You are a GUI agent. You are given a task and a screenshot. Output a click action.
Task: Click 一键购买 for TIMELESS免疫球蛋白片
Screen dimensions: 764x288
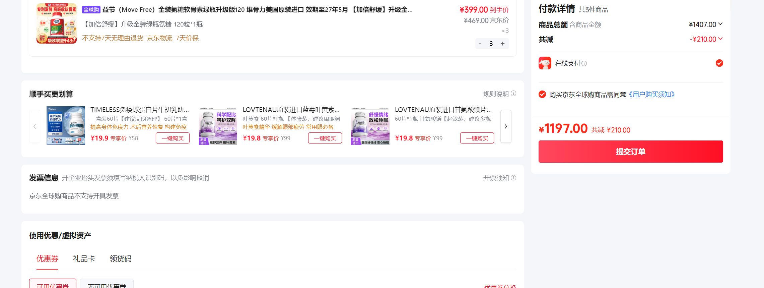pyautogui.click(x=172, y=138)
